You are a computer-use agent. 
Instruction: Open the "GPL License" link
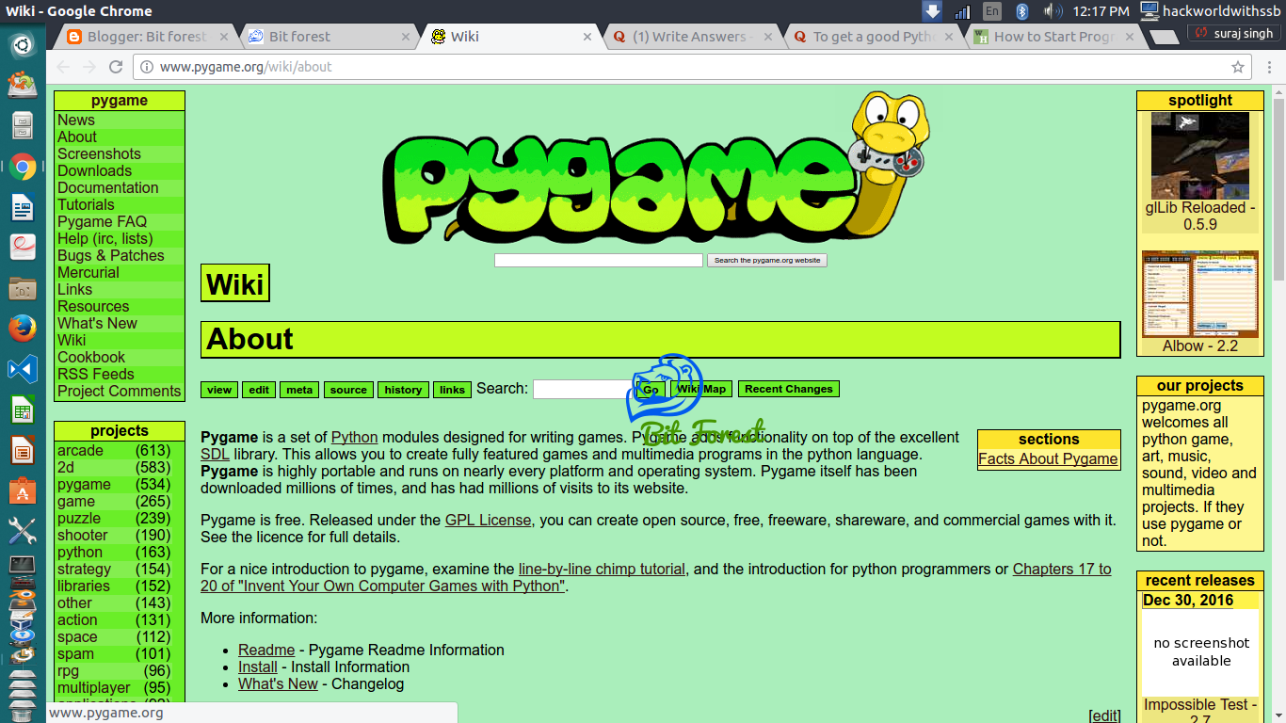point(488,520)
